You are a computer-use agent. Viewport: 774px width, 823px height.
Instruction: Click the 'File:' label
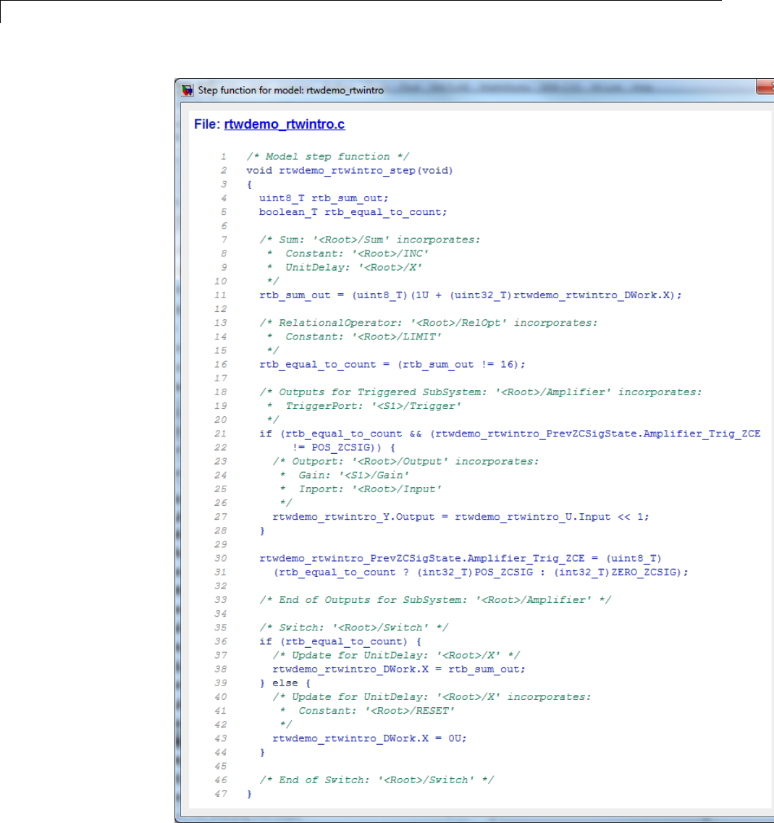click(207, 124)
